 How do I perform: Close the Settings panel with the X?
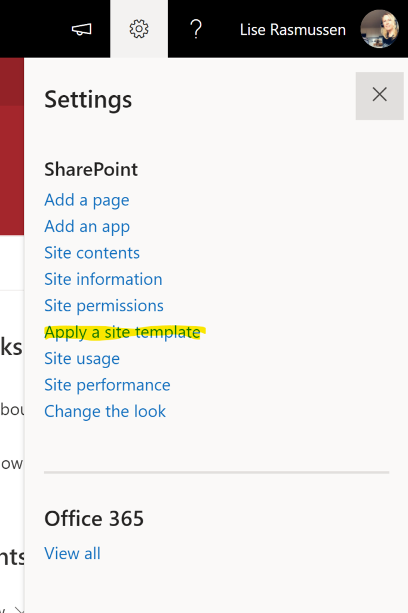(379, 96)
